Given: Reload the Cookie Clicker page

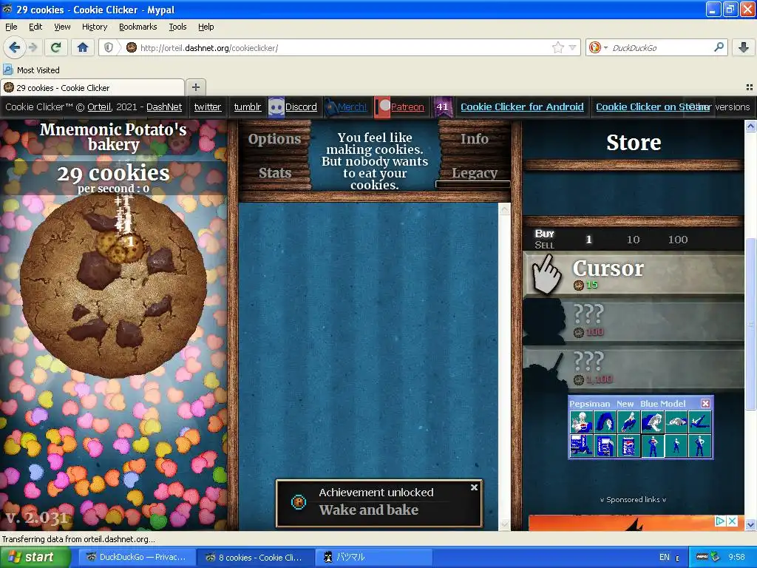Looking at the screenshot, I should tap(55, 47).
